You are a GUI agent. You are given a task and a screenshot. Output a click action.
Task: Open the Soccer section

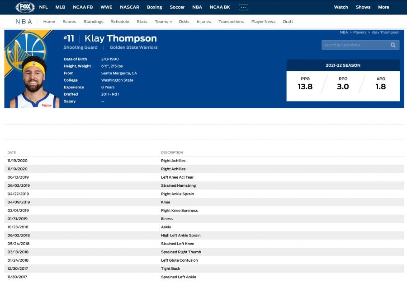[177, 7]
